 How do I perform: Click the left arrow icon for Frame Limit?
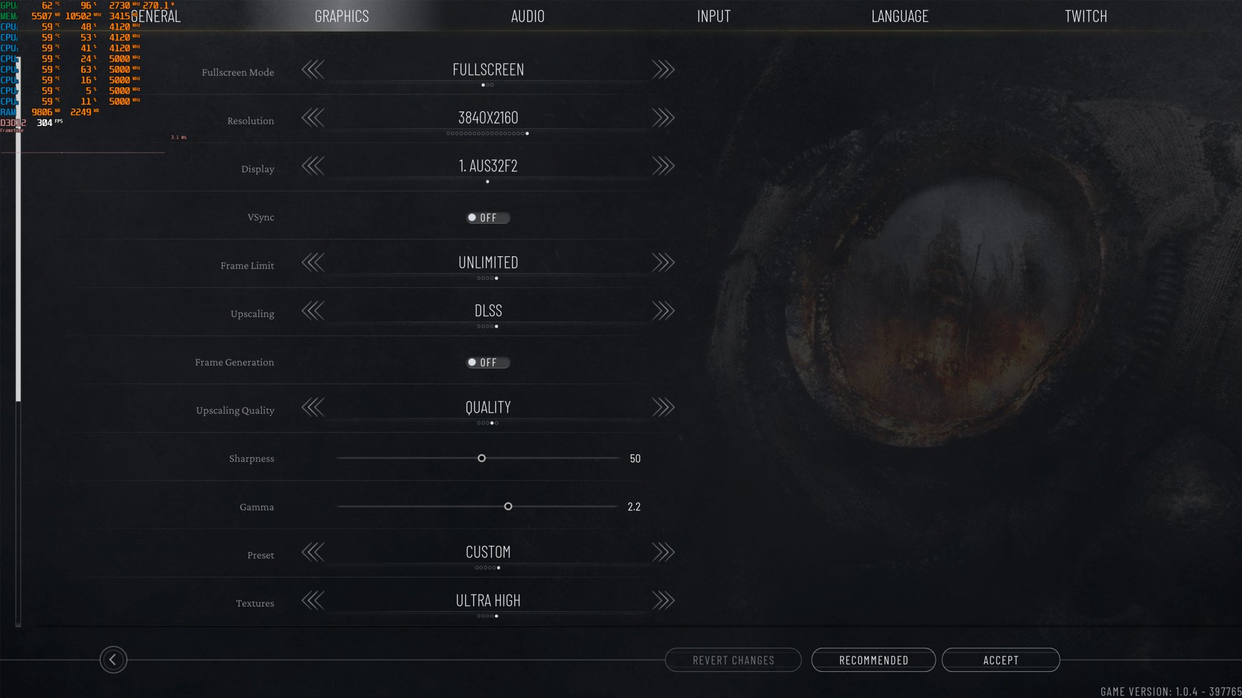tap(312, 262)
